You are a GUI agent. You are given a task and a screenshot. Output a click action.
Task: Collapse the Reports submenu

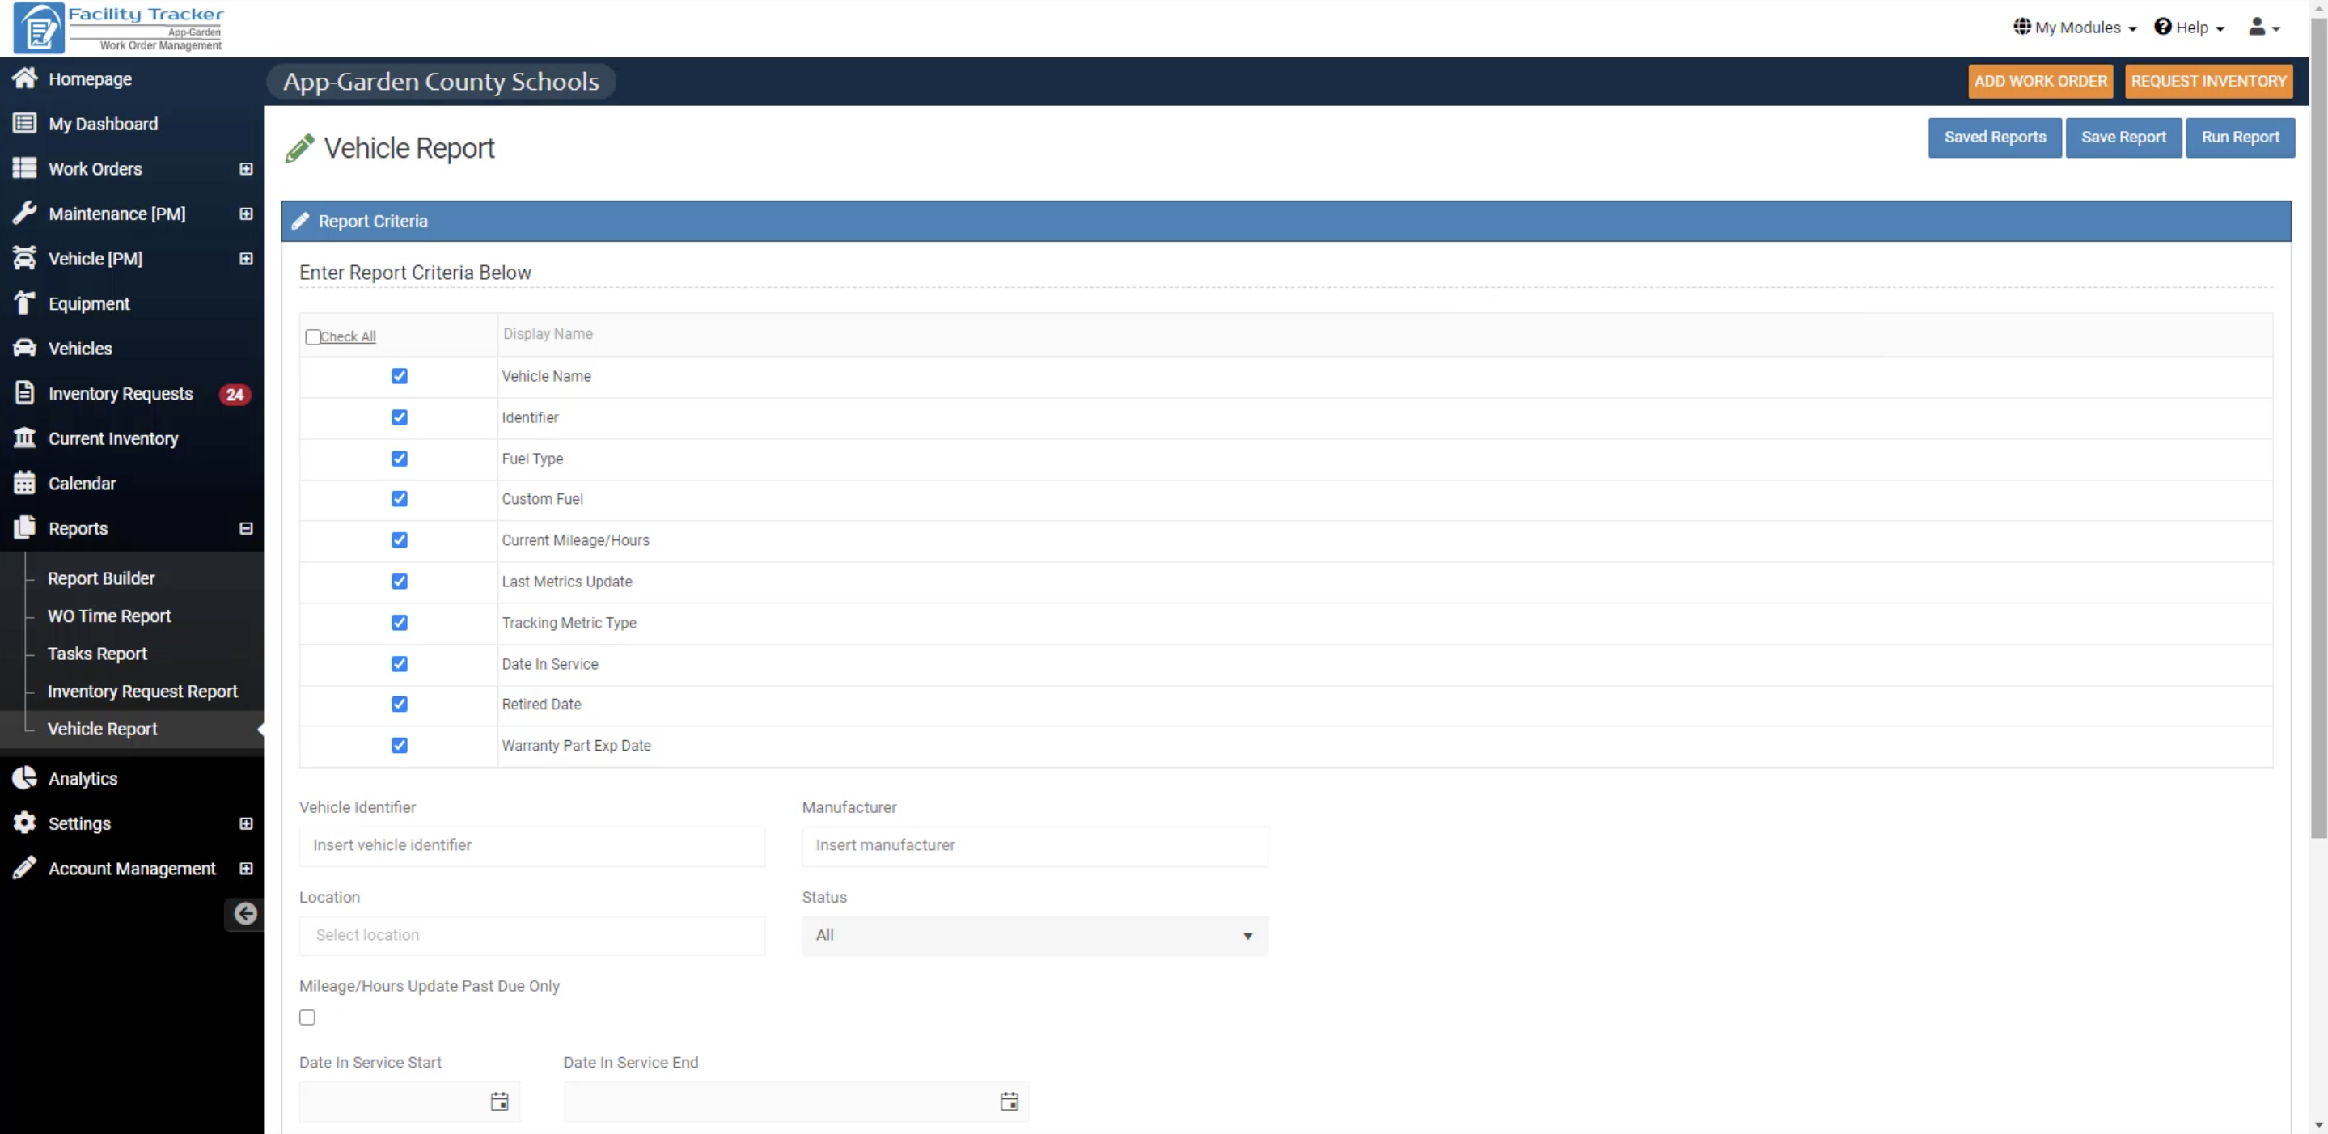pos(246,529)
